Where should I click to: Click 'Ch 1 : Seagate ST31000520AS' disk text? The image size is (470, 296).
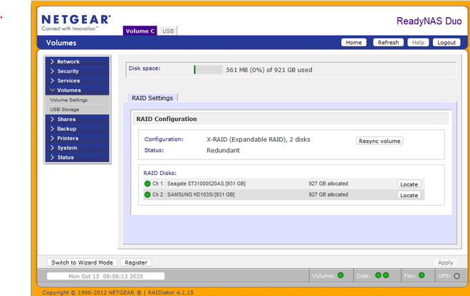199,184
